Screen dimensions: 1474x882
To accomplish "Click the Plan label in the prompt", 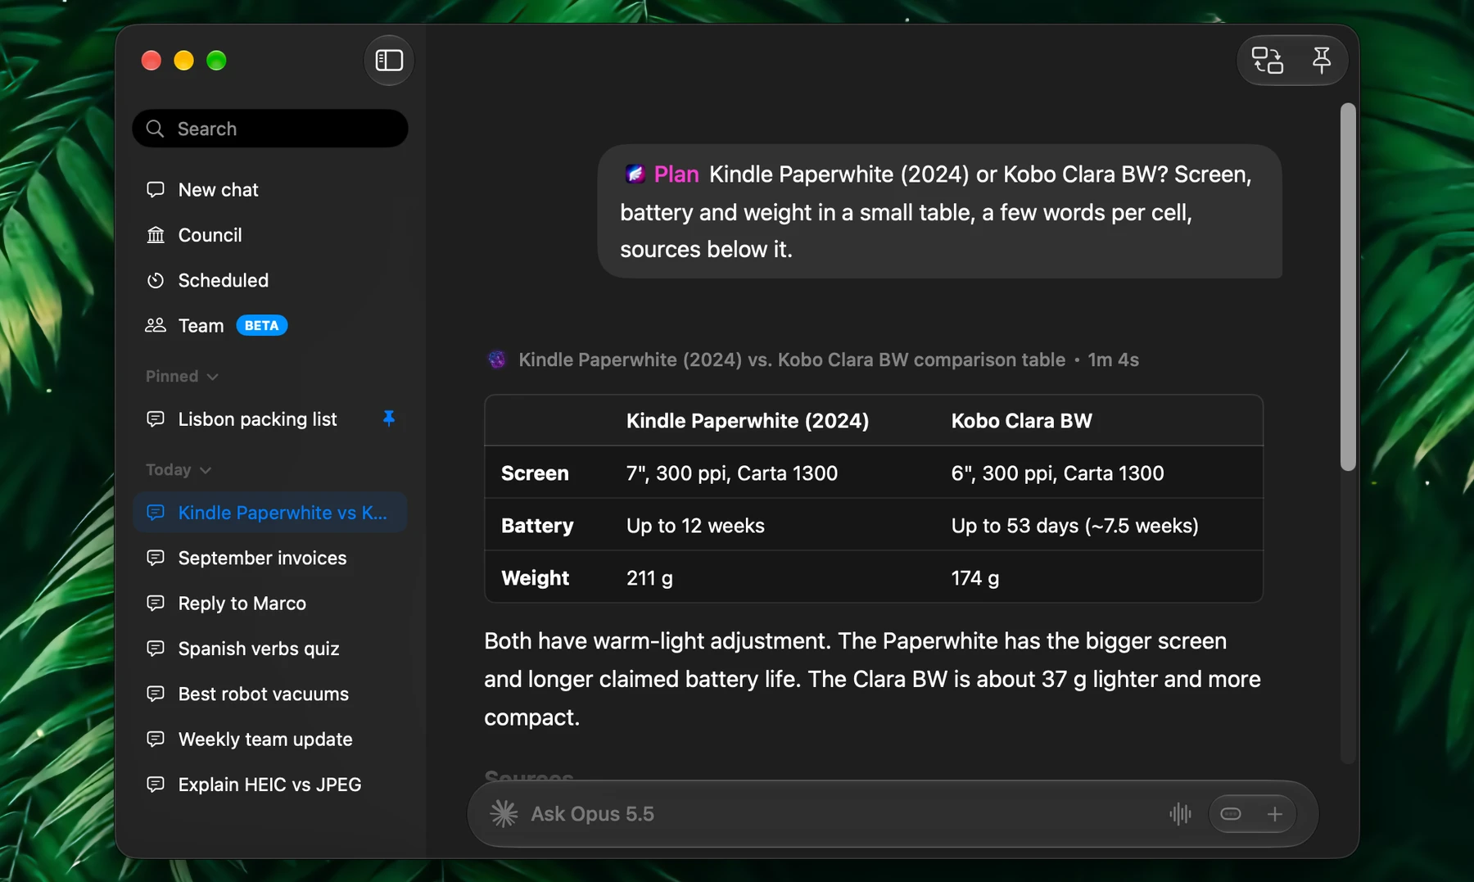I will (676, 174).
